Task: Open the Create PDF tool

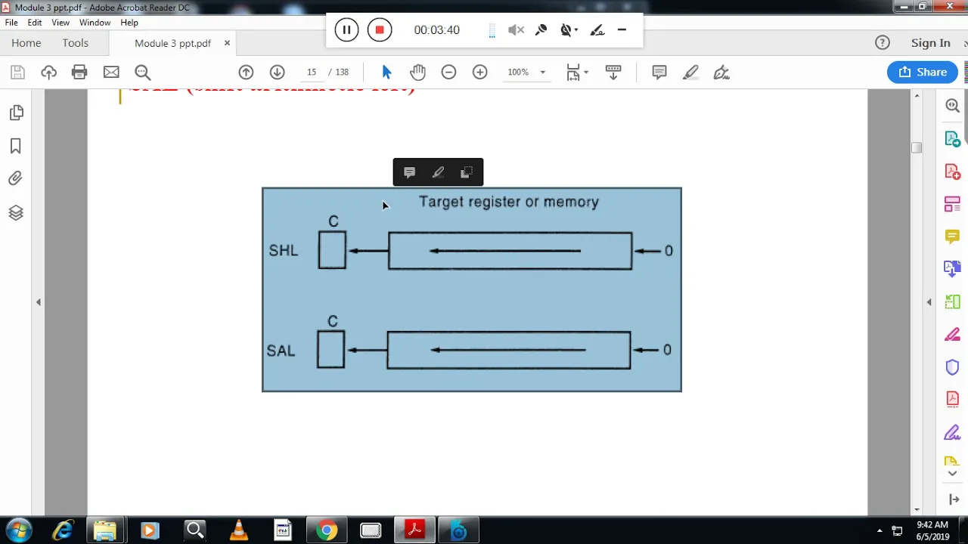Action: 952,172
